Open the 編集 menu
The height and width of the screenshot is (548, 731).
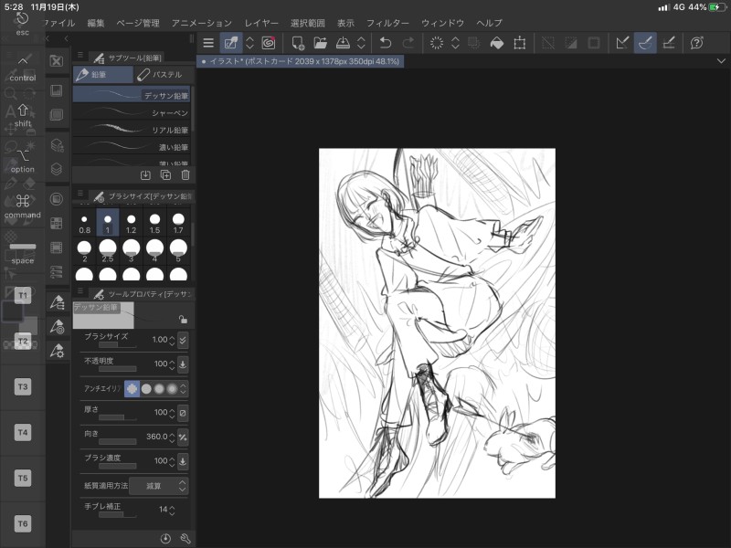point(96,23)
